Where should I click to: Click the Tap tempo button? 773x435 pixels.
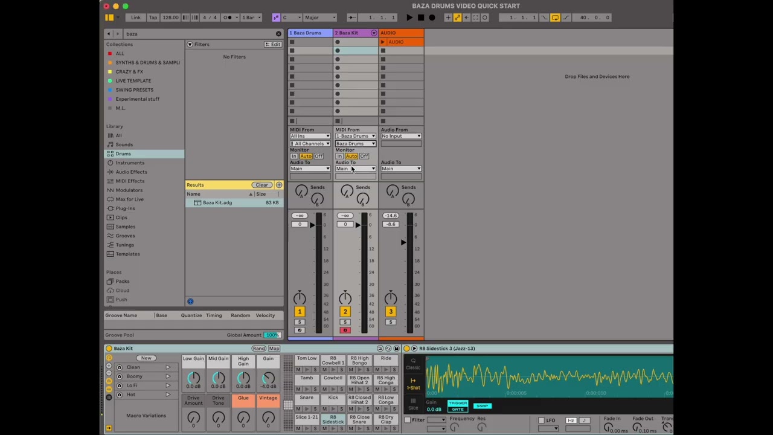[x=153, y=18]
